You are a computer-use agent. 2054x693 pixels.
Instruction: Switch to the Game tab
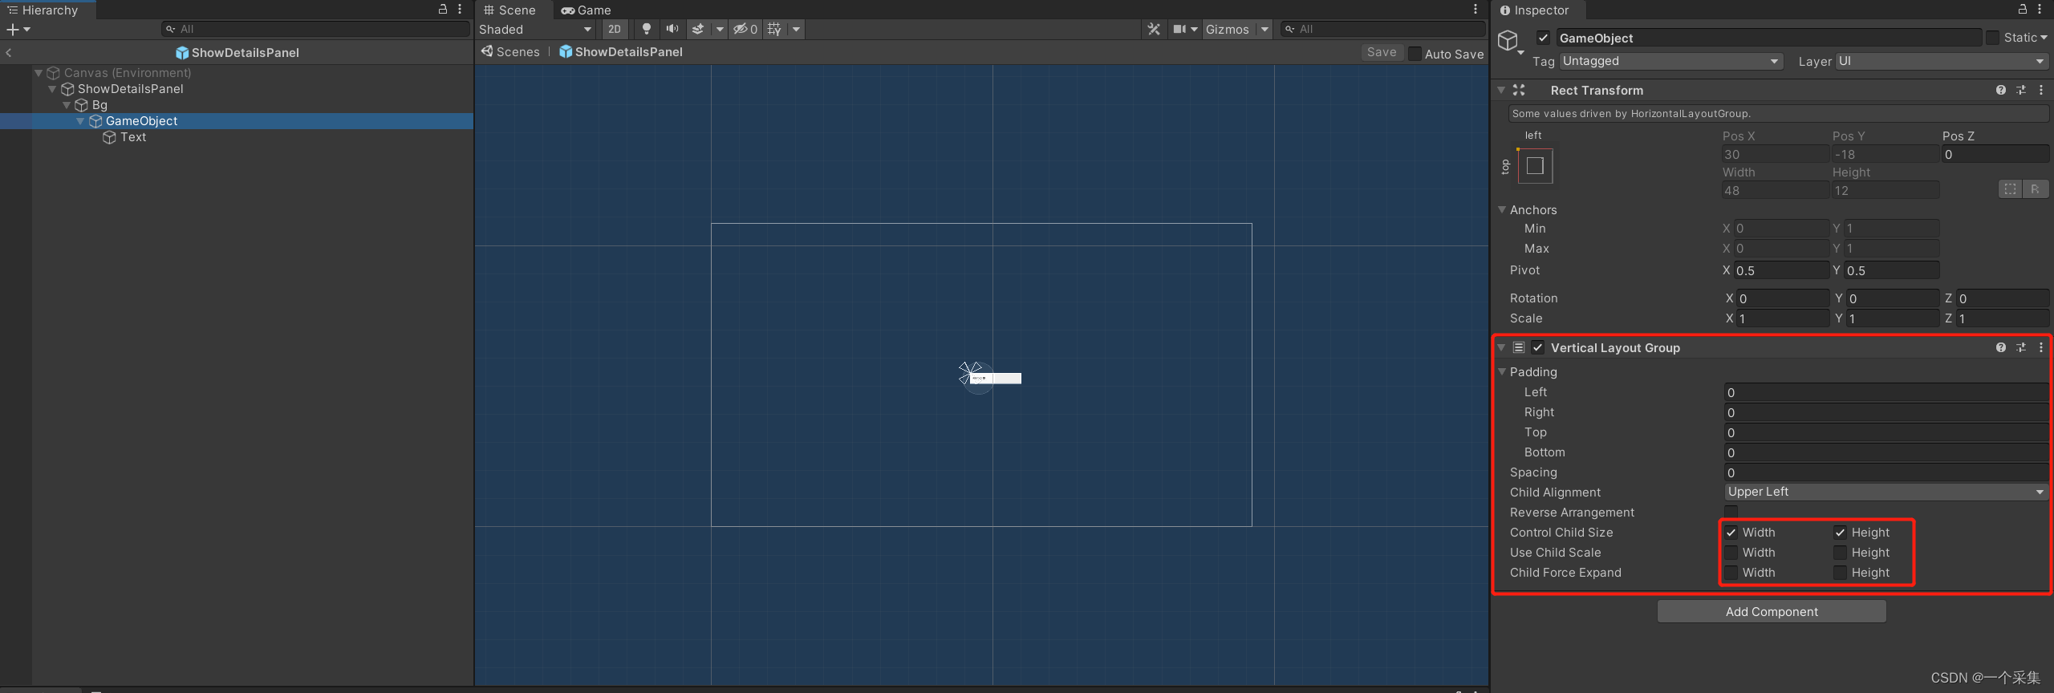point(586,10)
